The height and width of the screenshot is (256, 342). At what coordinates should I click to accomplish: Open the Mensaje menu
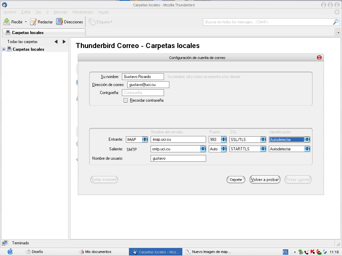coord(60,12)
